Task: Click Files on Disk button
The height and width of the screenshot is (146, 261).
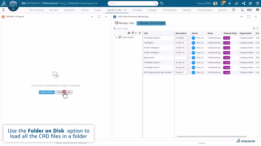Action: tap(46, 92)
